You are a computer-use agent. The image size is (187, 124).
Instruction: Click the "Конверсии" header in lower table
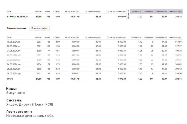coord(149,37)
